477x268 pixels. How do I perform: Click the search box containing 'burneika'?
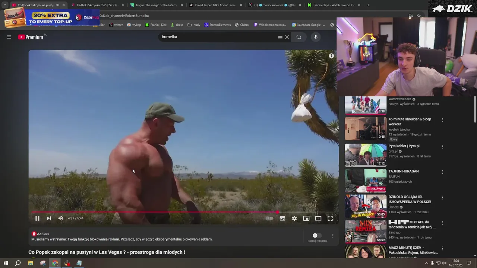[x=218, y=37]
